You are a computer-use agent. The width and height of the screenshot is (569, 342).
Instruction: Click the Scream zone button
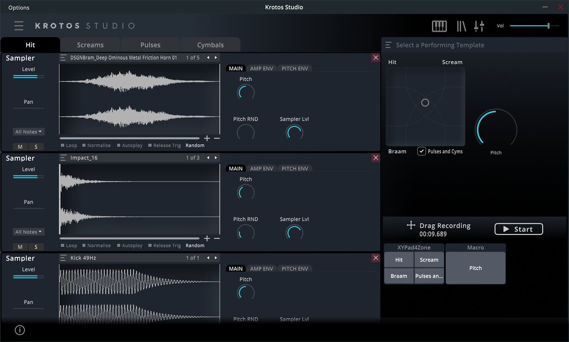click(429, 260)
